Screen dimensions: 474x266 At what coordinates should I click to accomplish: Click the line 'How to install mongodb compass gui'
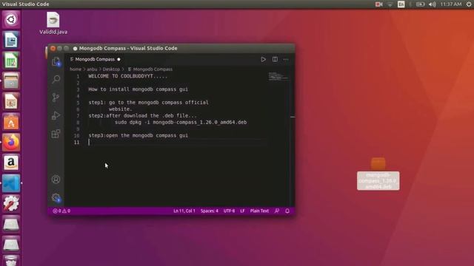(x=138, y=89)
